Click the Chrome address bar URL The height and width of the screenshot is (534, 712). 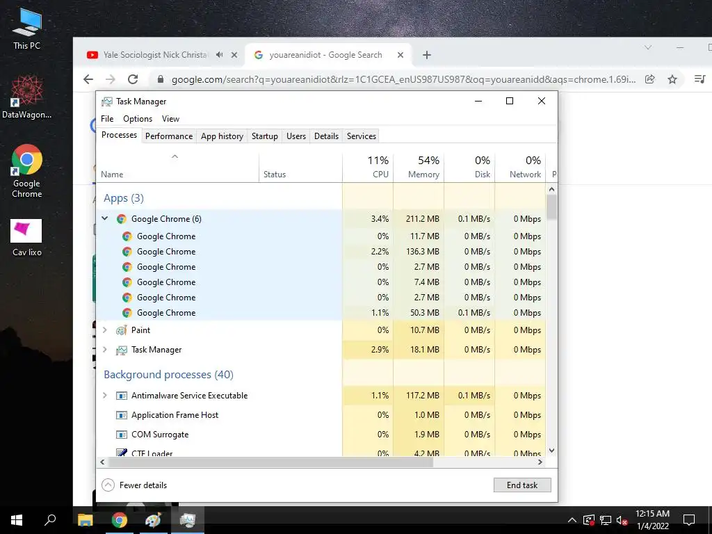tap(404, 79)
